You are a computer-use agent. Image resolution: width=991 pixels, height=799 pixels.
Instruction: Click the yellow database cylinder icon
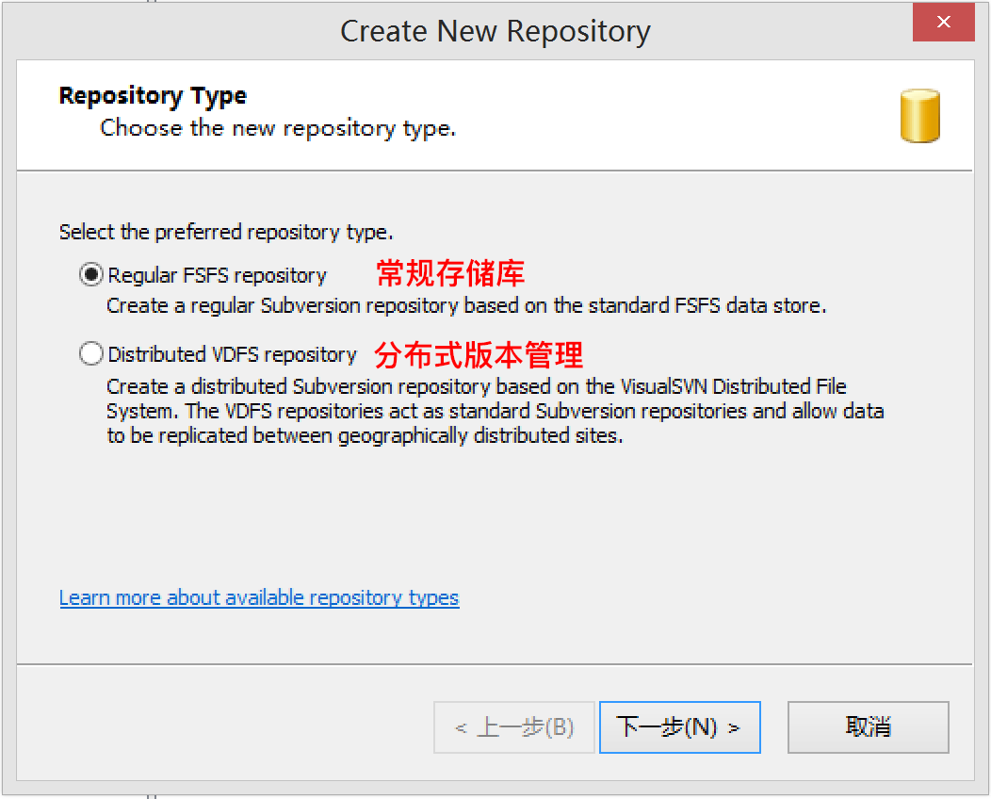pos(919,116)
